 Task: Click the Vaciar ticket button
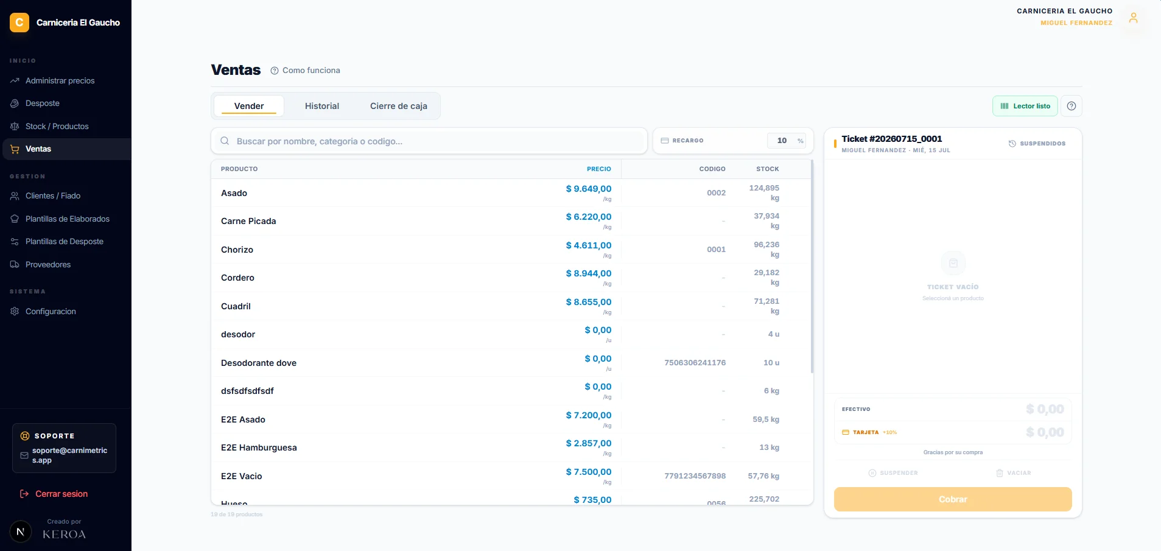pos(1013,473)
